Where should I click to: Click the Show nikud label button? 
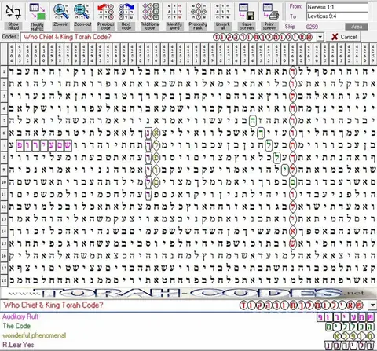pos(13,26)
